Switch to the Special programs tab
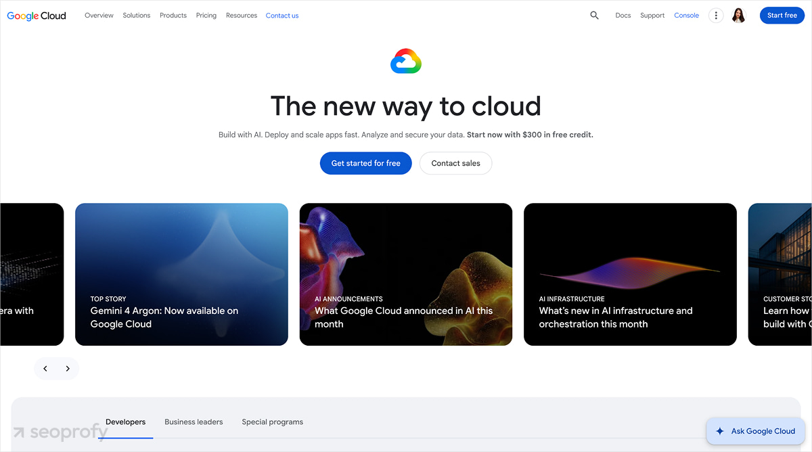Image resolution: width=812 pixels, height=452 pixels. point(273,422)
